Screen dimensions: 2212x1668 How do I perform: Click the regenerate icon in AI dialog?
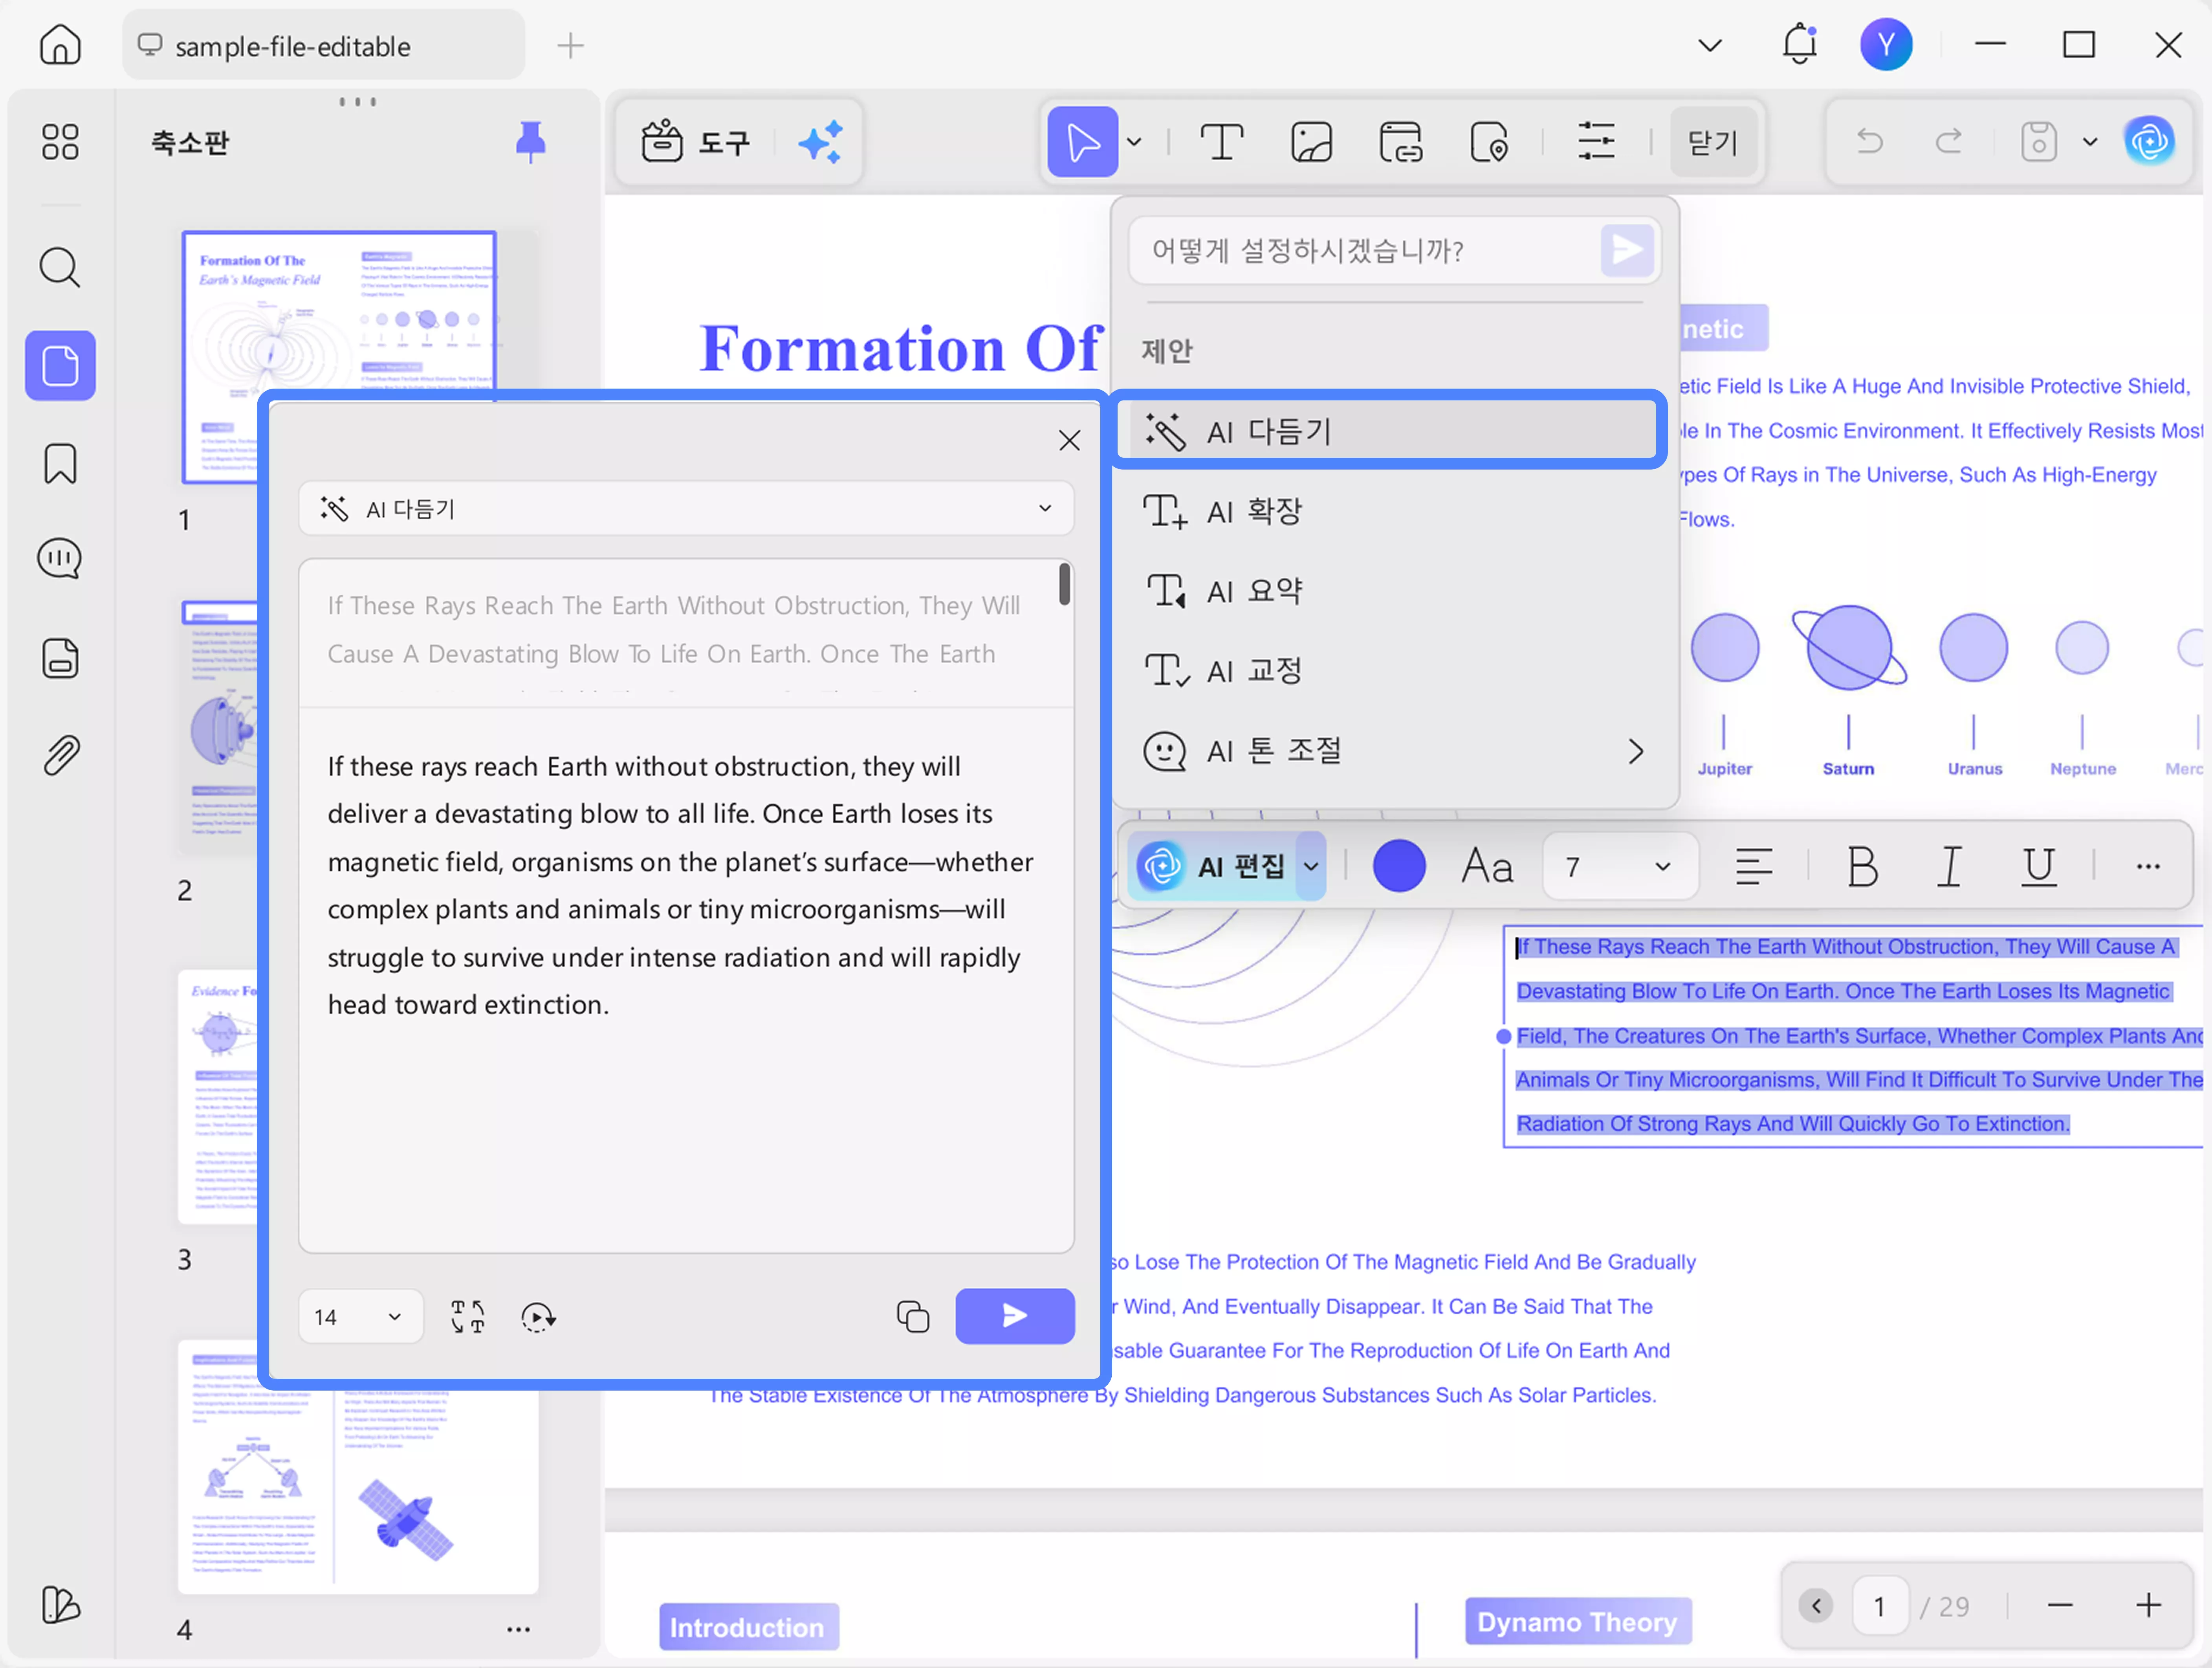[x=538, y=1317]
